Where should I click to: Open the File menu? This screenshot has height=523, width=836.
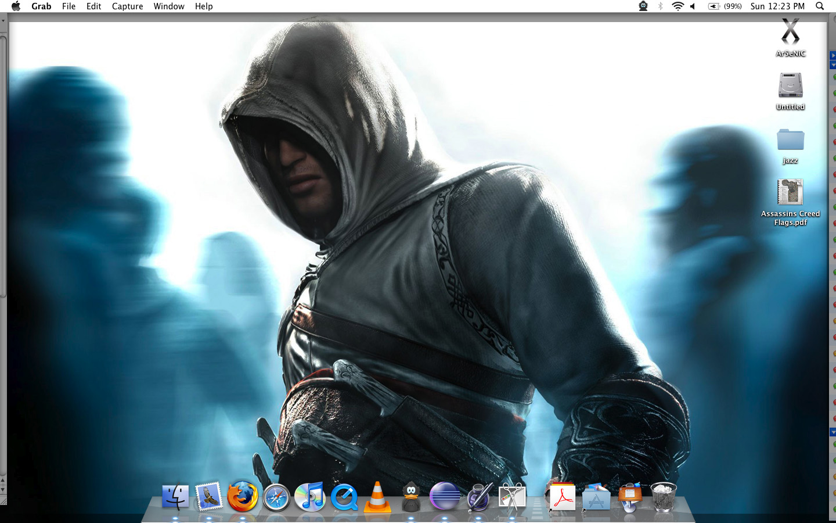pyautogui.click(x=69, y=6)
